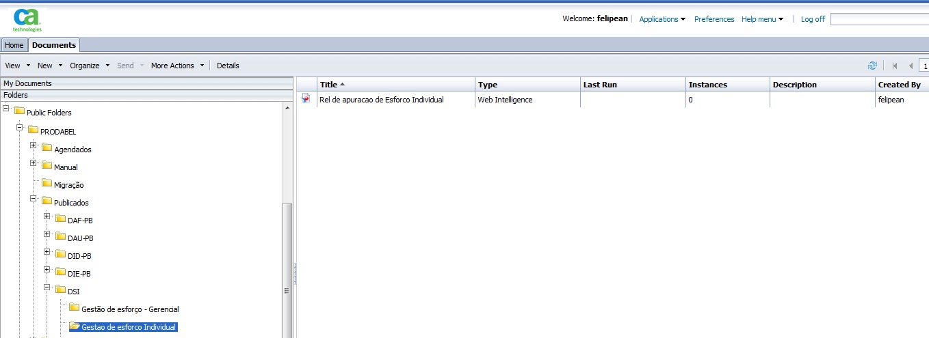The height and width of the screenshot is (338, 929).
Task: Open the Preferences link
Action: [x=714, y=19]
